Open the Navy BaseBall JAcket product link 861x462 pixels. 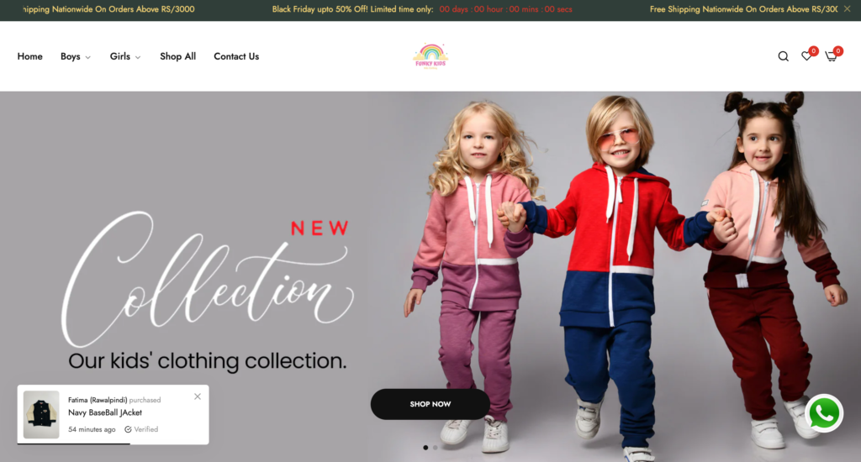105,412
